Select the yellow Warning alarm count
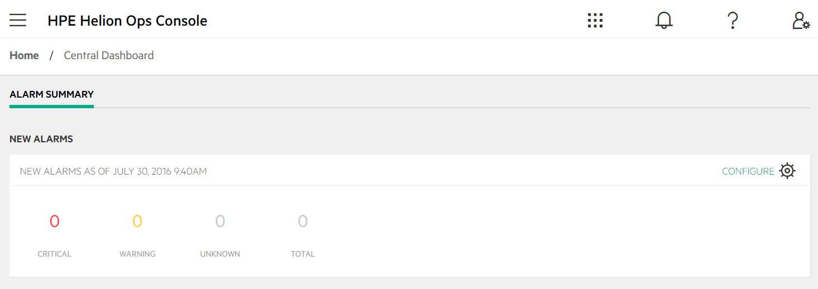The width and height of the screenshot is (818, 289). (137, 221)
